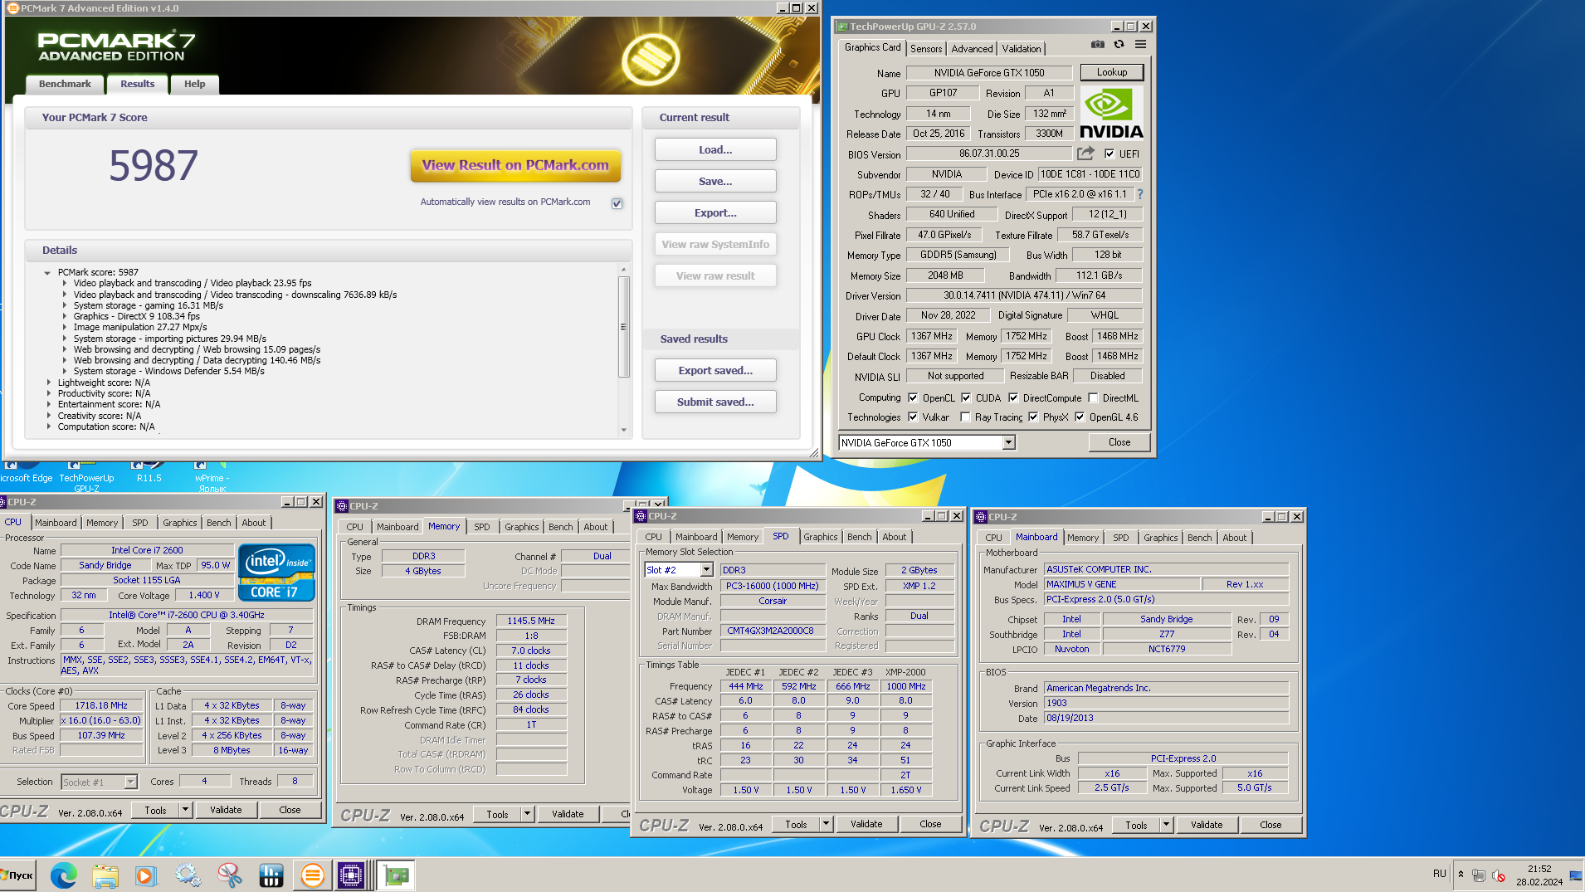
Task: Open the GPU selection dropdown in GPU-Z
Action: tap(1008, 443)
